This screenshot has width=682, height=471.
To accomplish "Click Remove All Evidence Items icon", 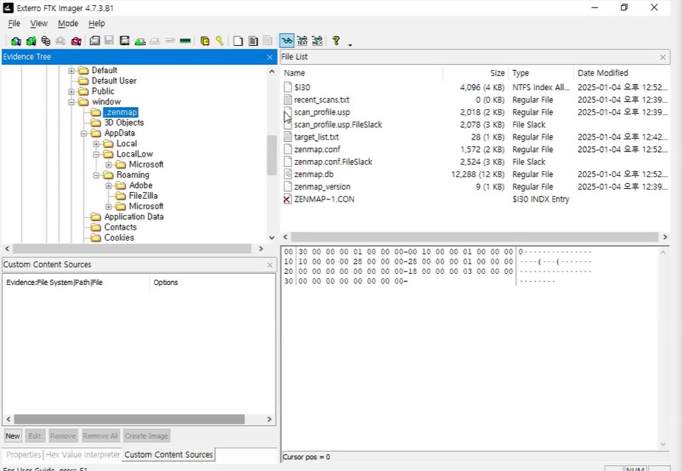I will pyautogui.click(x=76, y=41).
